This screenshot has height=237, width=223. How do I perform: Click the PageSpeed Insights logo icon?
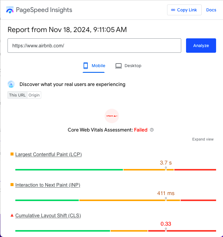[10, 10]
